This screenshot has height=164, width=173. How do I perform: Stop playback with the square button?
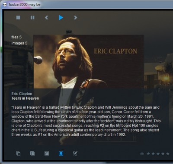(18, 18)
